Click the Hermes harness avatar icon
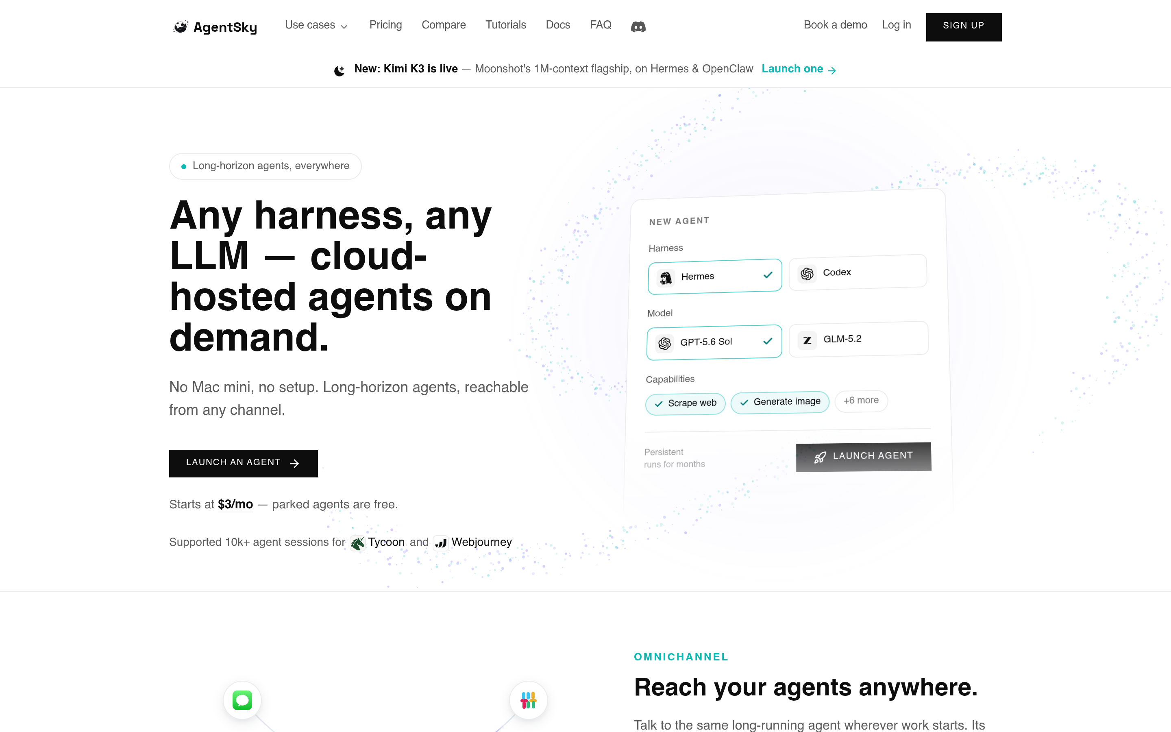 coord(666,278)
